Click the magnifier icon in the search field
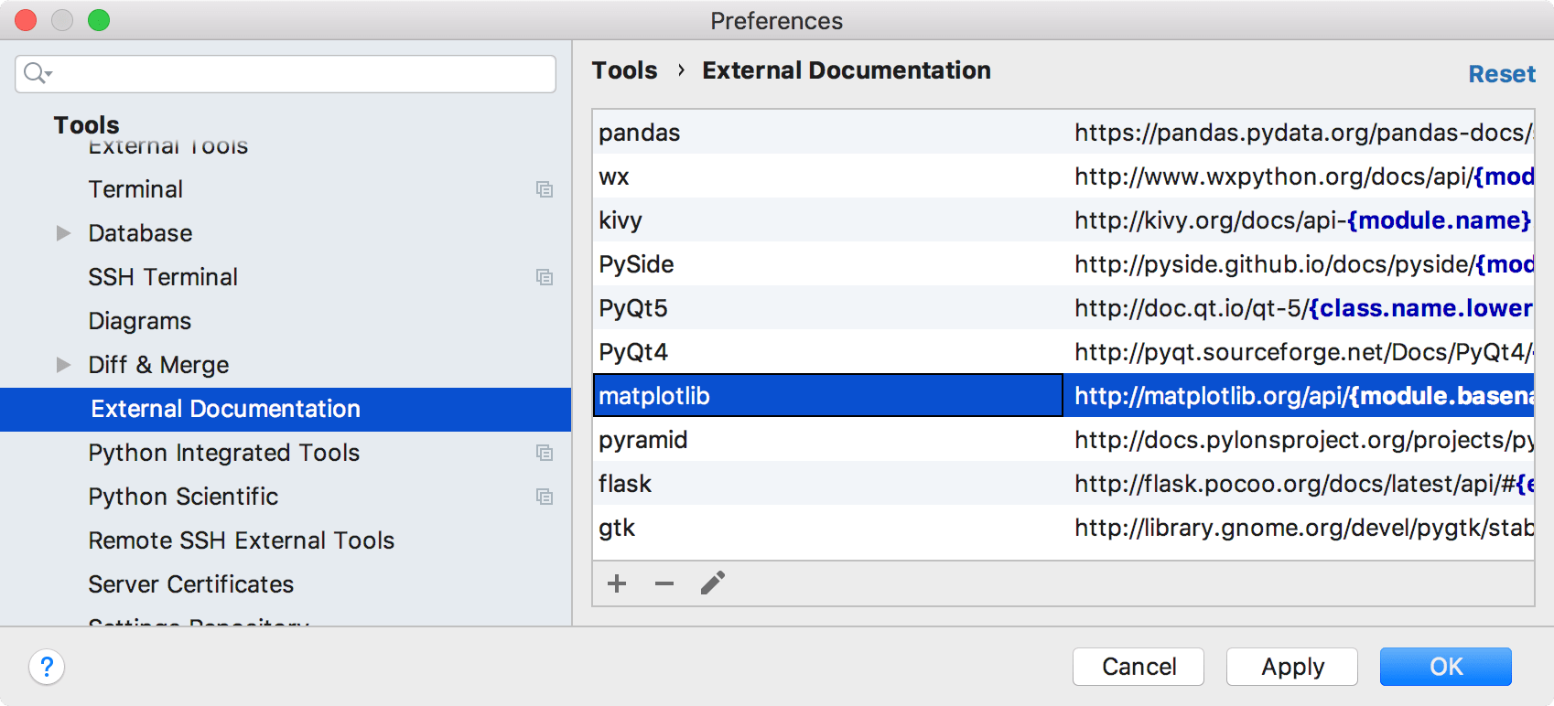 33,73
